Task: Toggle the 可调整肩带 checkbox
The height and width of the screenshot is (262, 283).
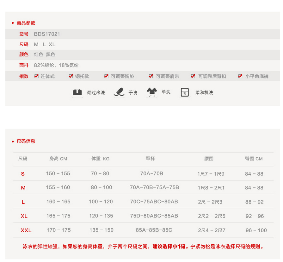Action: 151,76
